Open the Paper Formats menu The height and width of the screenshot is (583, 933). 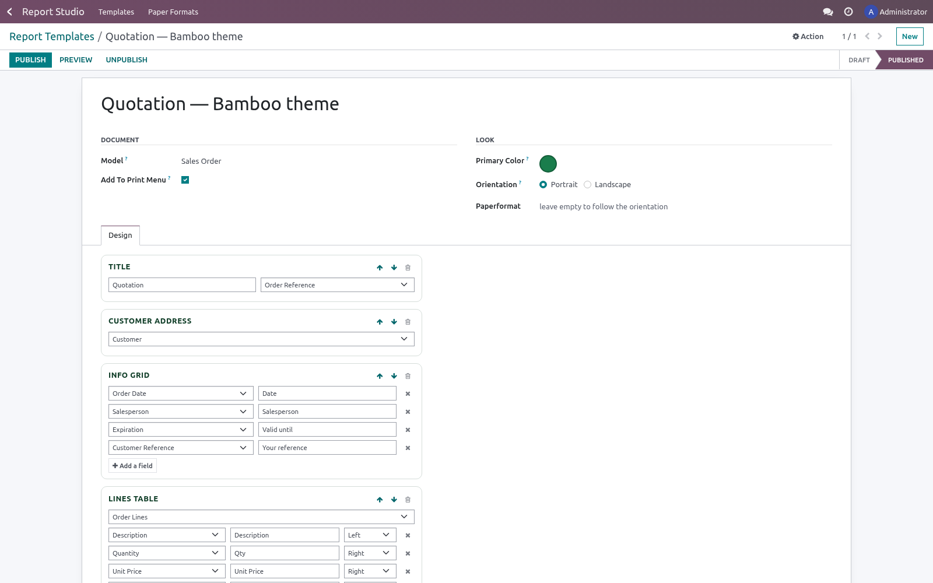pyautogui.click(x=173, y=12)
